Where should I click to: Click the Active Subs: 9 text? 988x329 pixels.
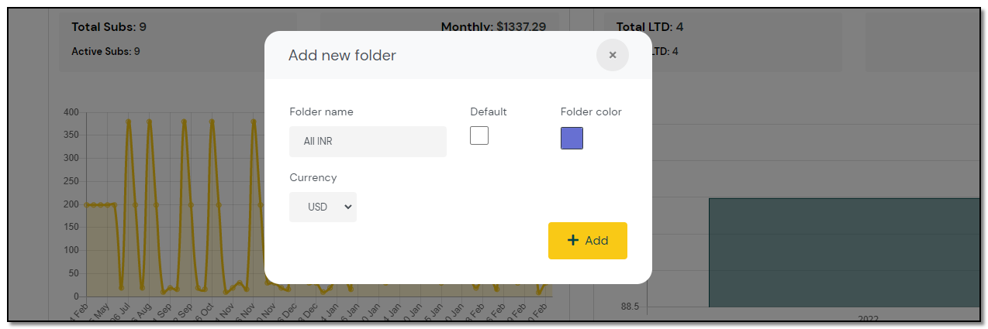tap(105, 51)
